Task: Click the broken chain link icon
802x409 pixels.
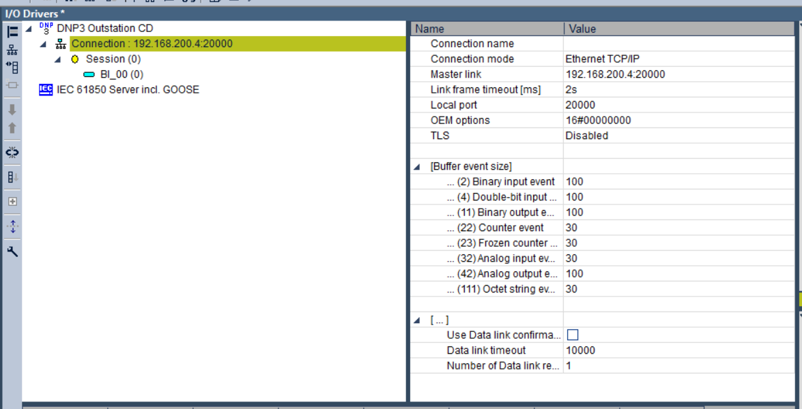Action: 12,153
